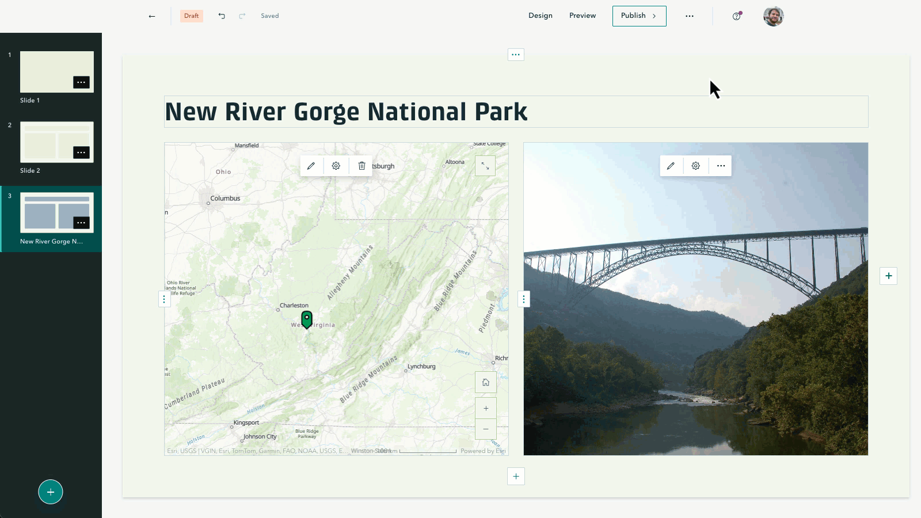Open the overflow menu next to Publish
This screenshot has height=518, width=921.
pyautogui.click(x=690, y=16)
